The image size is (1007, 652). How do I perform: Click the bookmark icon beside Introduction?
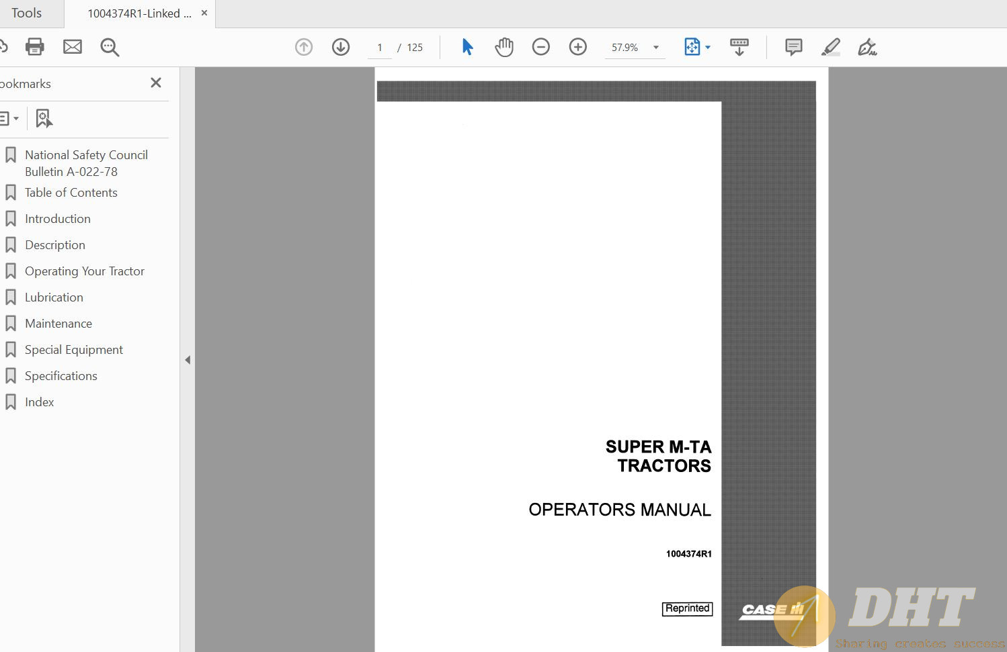(x=11, y=218)
